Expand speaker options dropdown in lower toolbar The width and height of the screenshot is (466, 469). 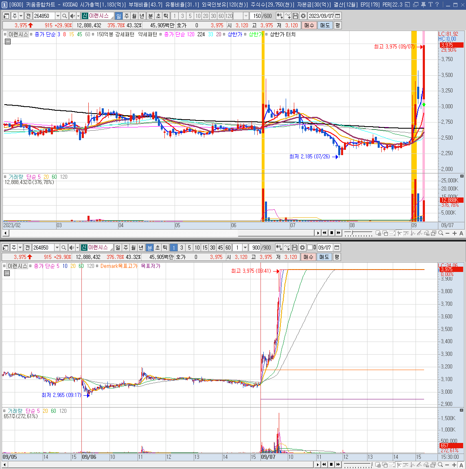(77, 248)
